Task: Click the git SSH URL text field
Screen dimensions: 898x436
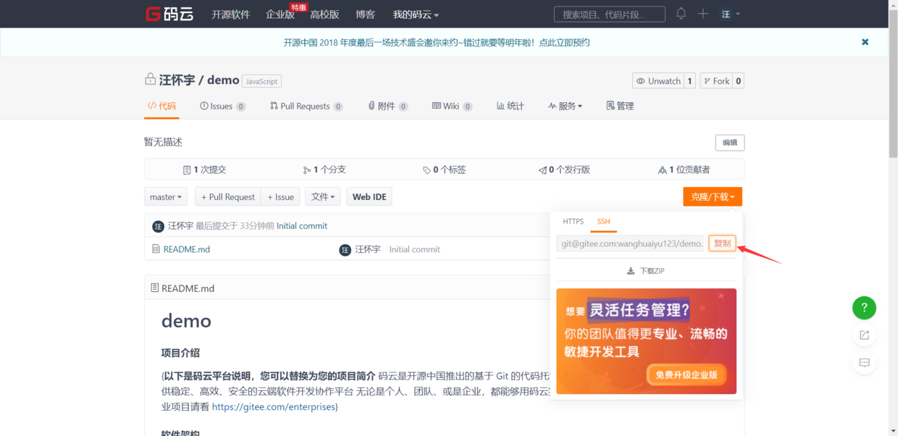Action: pyautogui.click(x=631, y=243)
